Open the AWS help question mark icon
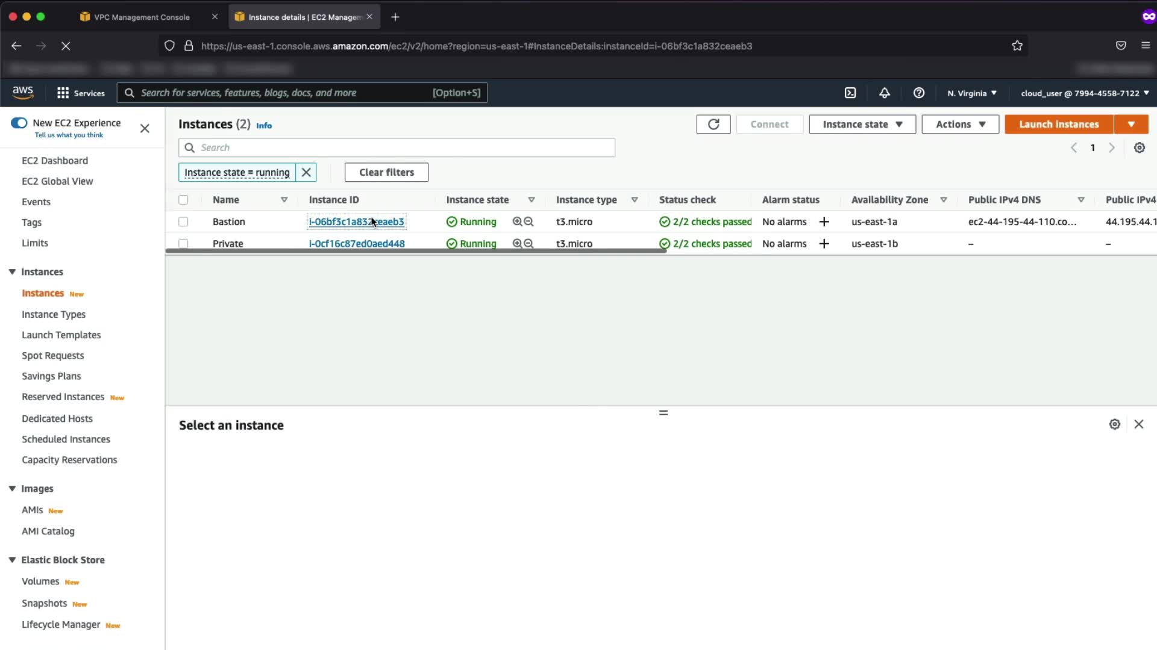Image resolution: width=1157 pixels, height=650 pixels. point(918,93)
